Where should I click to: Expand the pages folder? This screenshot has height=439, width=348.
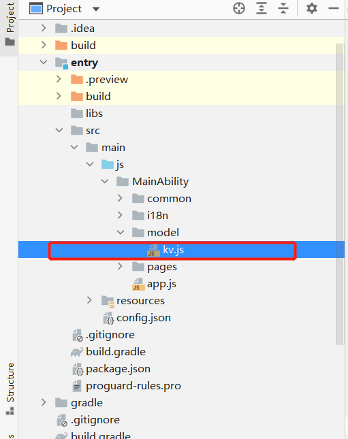[120, 266]
